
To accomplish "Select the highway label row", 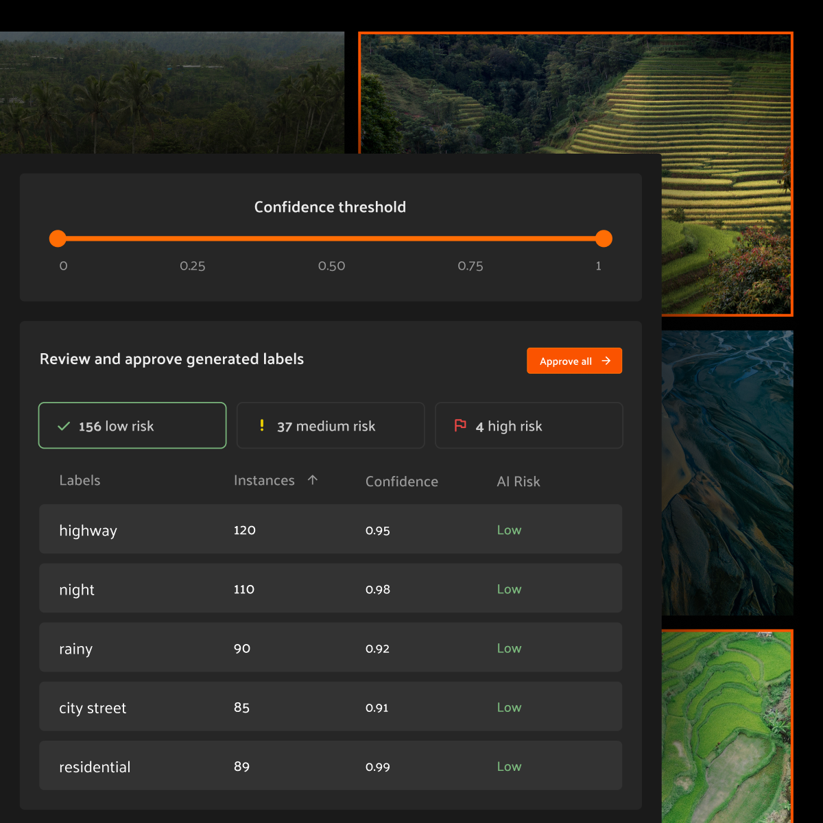I will 331,529.
